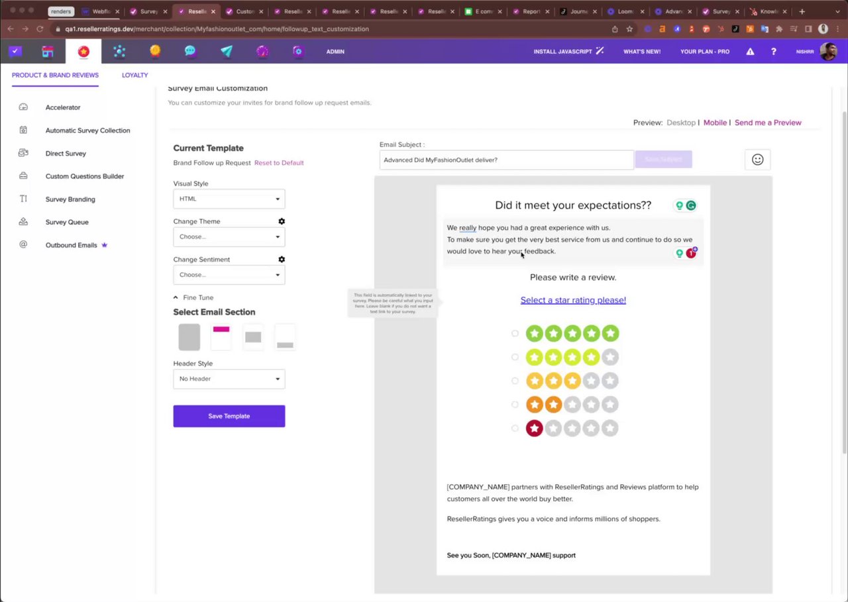This screenshot has width=848, height=602.
Task: Open the Custom Questions Builder sidebar icon
Action: tap(23, 176)
